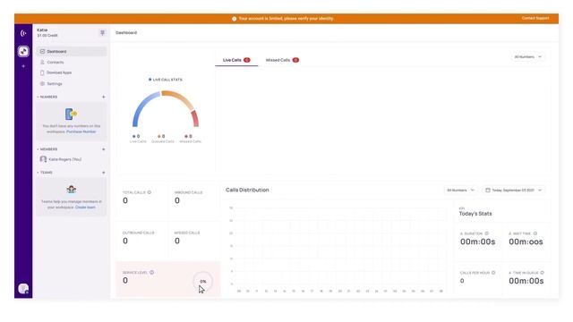Click the phone illustration in Numbers panel
Screen dimensions: 573x322
pos(71,114)
